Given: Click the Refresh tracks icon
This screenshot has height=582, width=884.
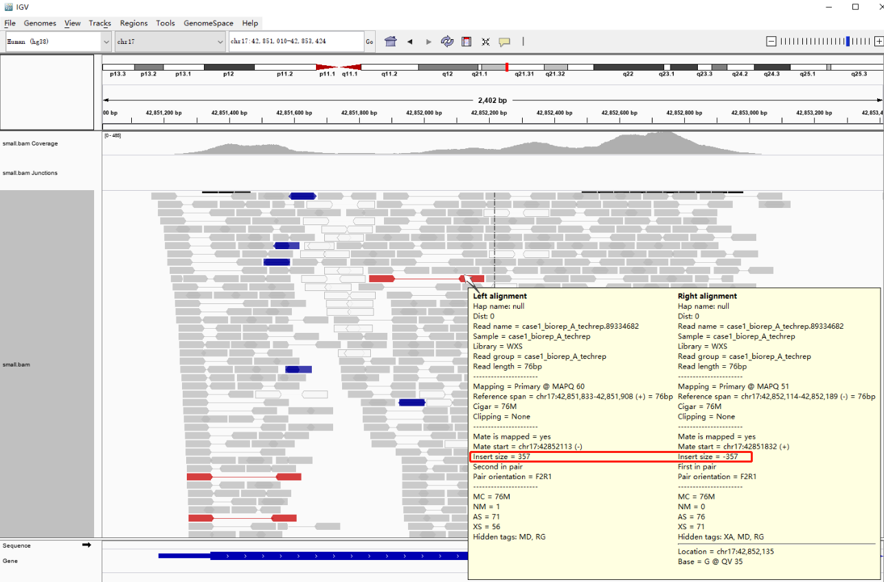Looking at the screenshot, I should tap(447, 41).
